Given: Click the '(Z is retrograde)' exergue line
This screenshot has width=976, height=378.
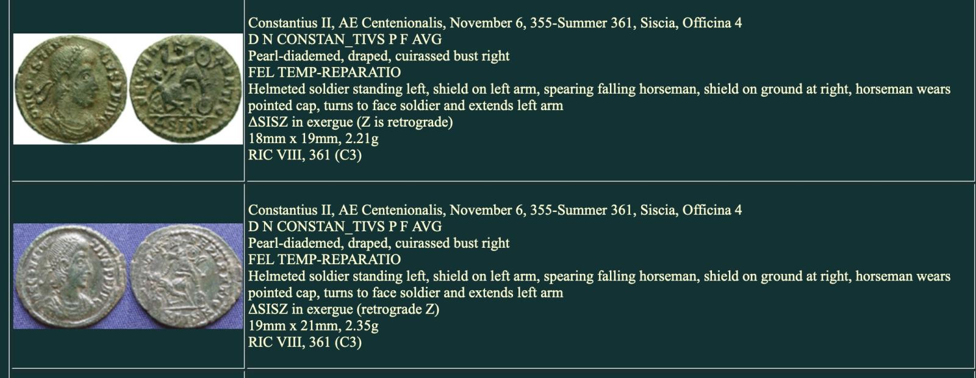Looking at the screenshot, I should [x=350, y=122].
